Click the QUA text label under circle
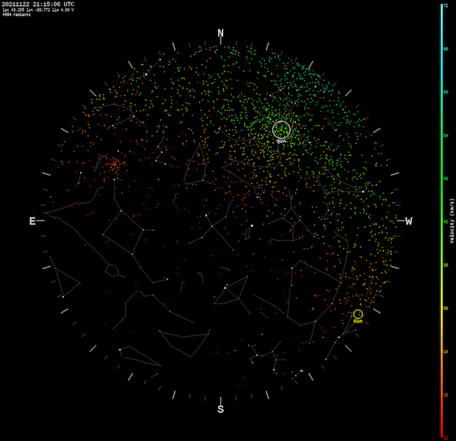This screenshot has height=441, width=456. coord(281,141)
